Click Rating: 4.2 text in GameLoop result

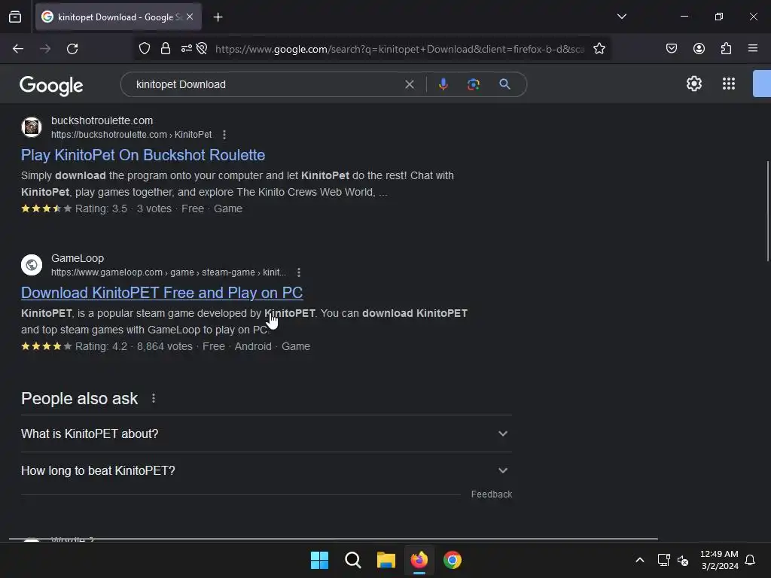click(102, 346)
